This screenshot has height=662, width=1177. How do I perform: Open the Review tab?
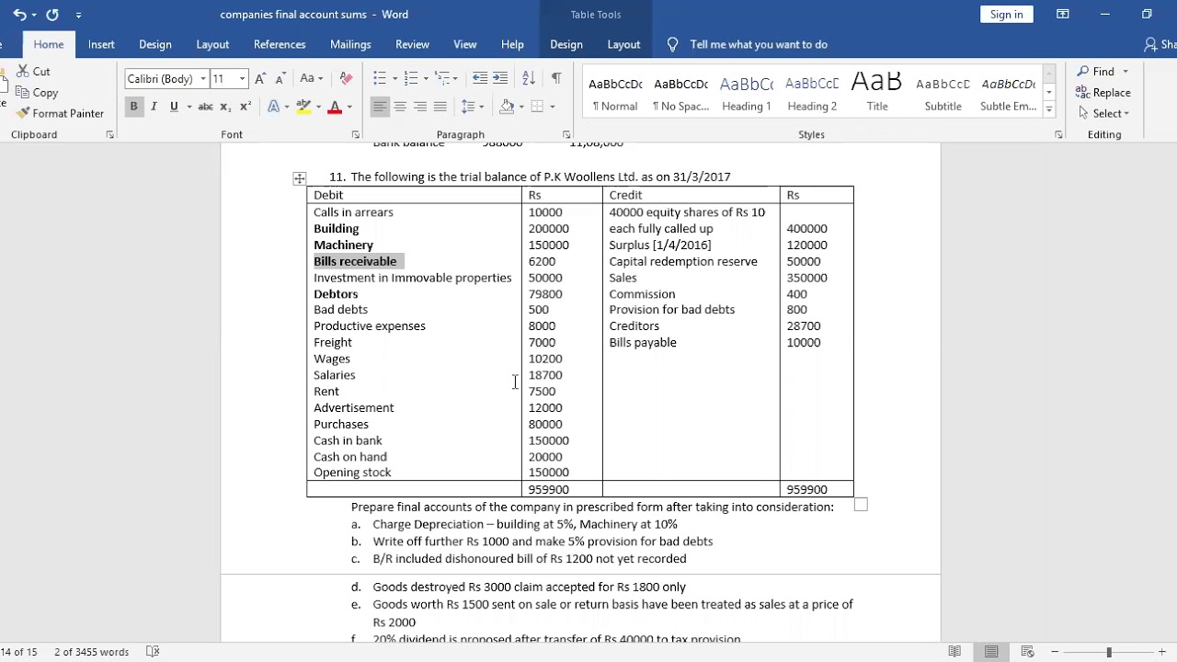(412, 44)
